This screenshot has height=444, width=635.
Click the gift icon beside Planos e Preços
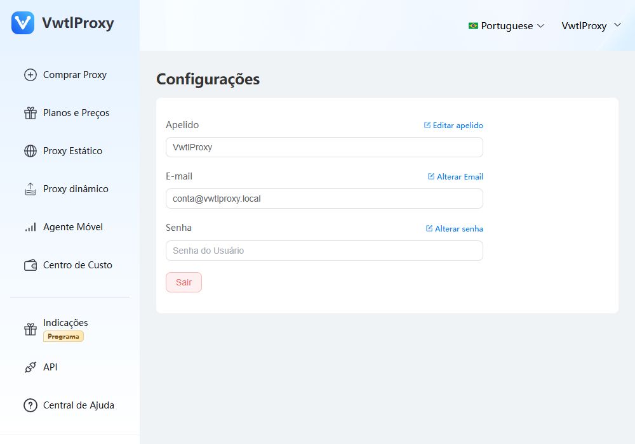click(30, 113)
